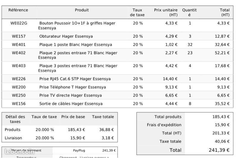
Task: Click the Frais d'expédition label
Action: tap(164, 125)
